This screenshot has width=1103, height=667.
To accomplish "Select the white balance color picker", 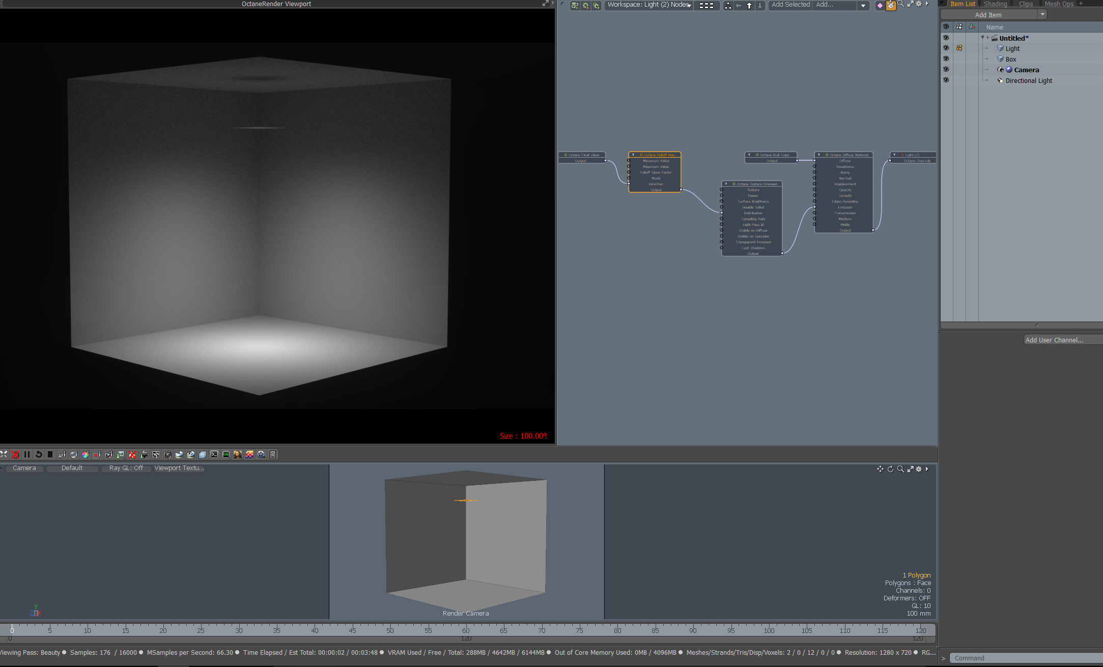I will 85,454.
